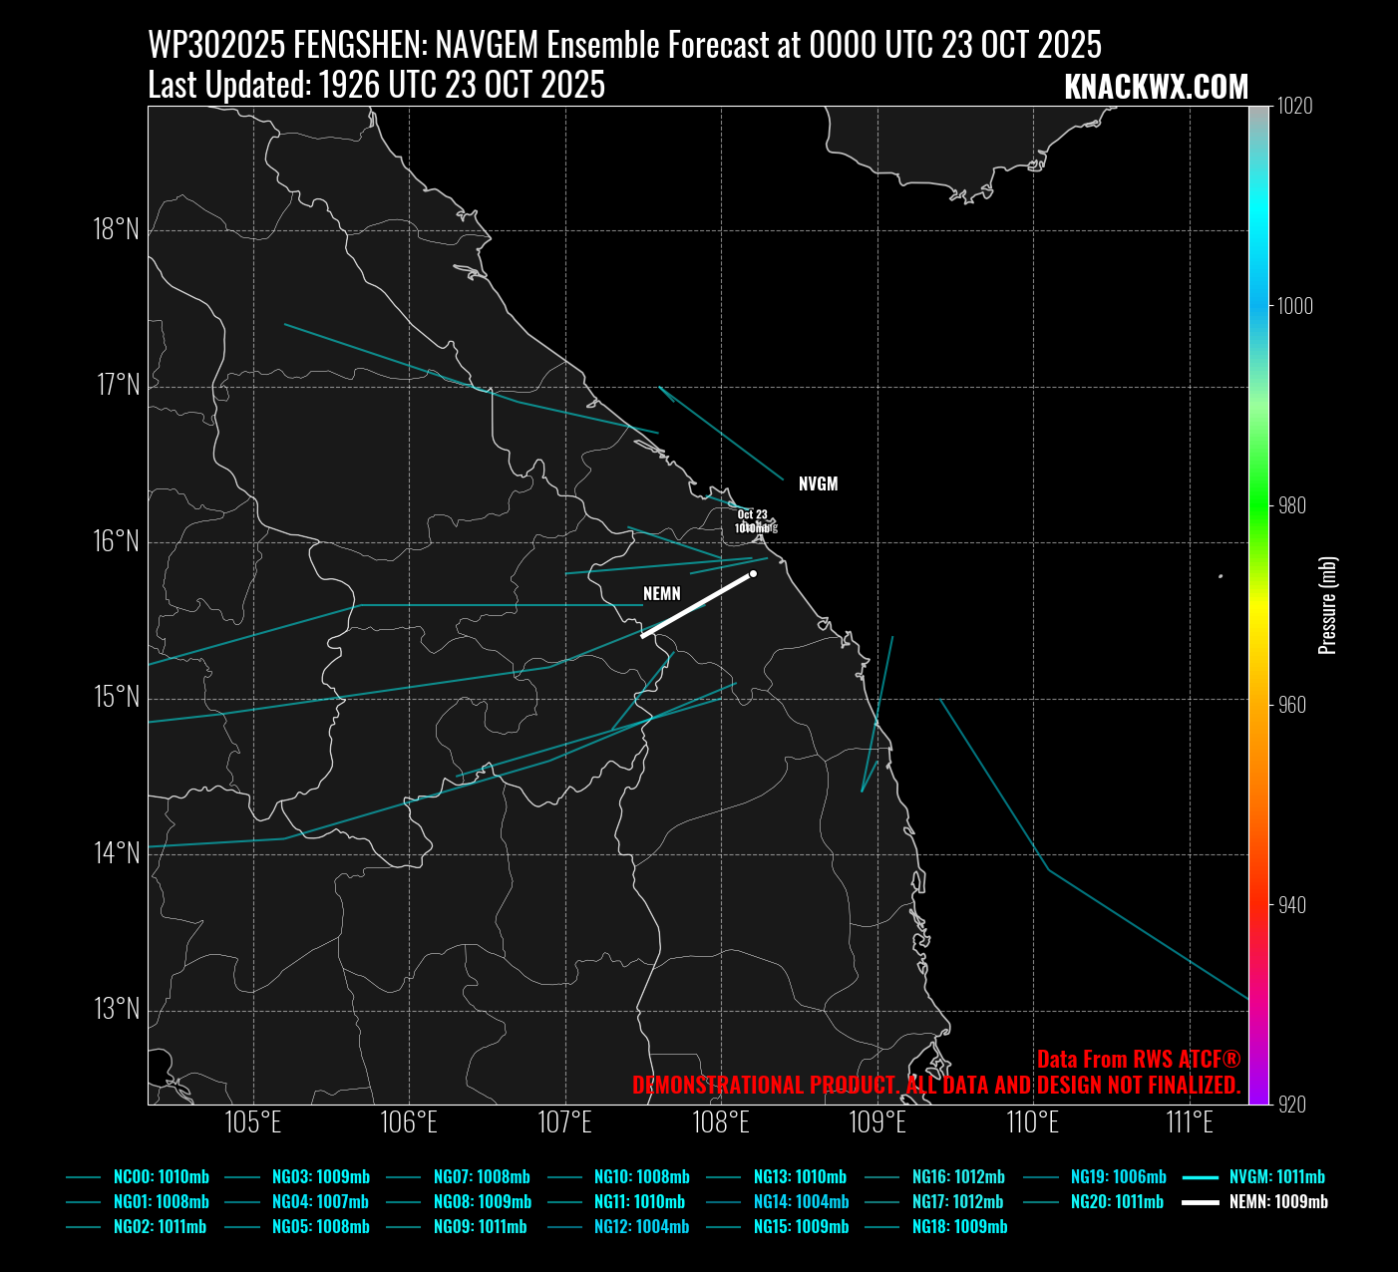Viewport: 1398px width, 1272px height.
Task: Click the Oct 23 position marker label
Action: pyautogui.click(x=753, y=515)
